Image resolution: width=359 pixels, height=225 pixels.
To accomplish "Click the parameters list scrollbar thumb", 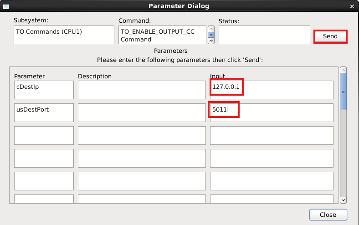I will [343, 91].
